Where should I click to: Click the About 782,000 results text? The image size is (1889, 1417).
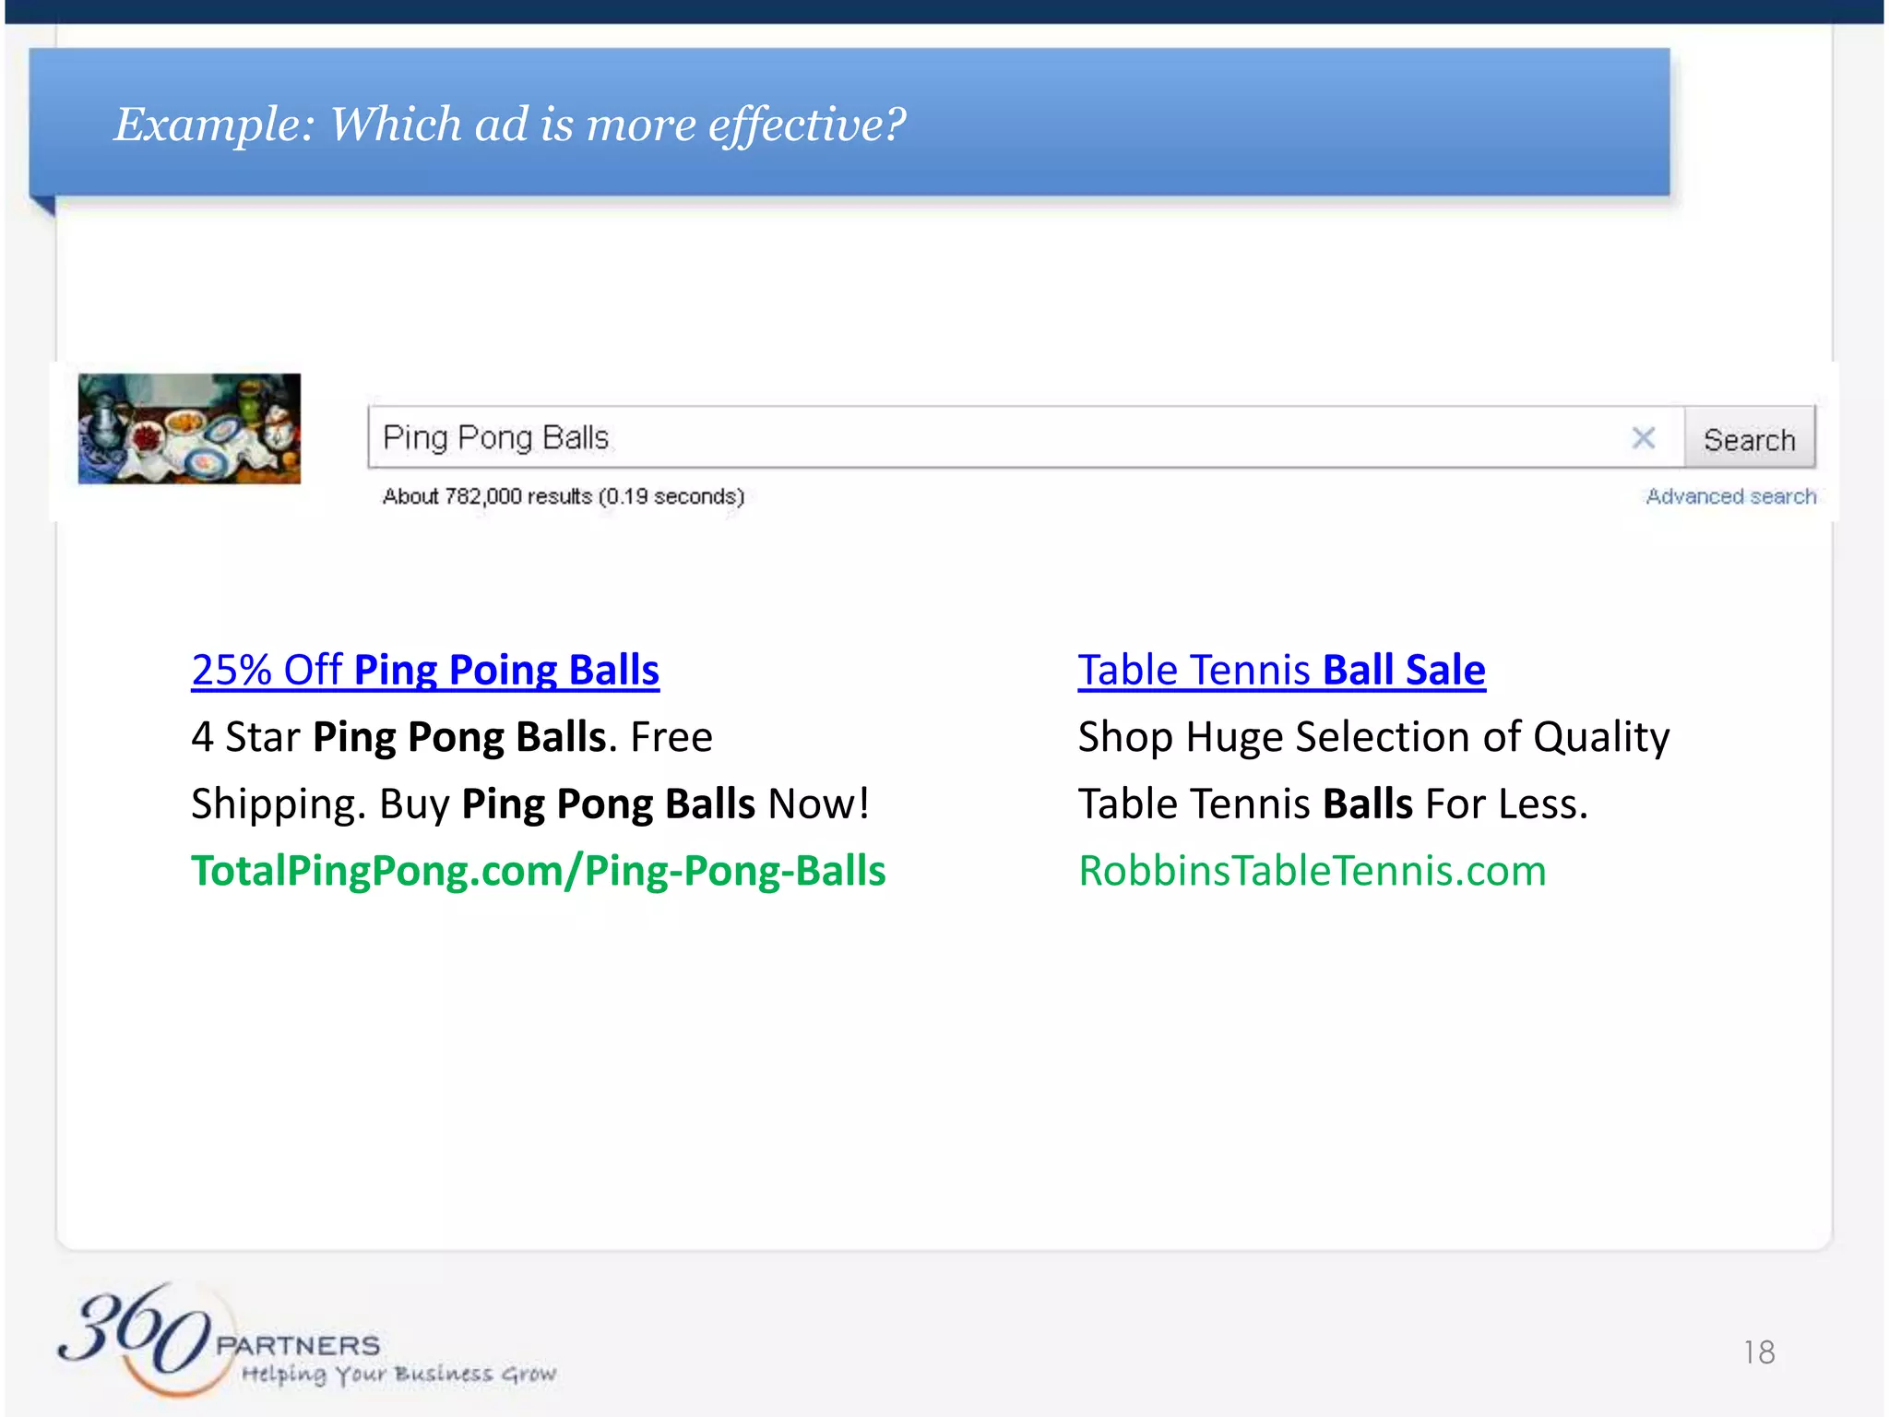[x=563, y=496]
